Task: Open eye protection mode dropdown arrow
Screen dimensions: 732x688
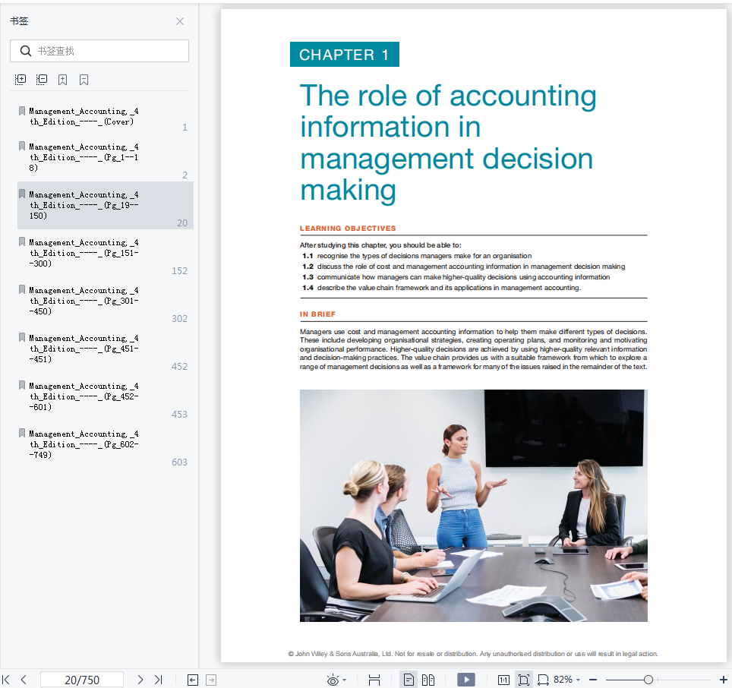Action: (x=345, y=680)
